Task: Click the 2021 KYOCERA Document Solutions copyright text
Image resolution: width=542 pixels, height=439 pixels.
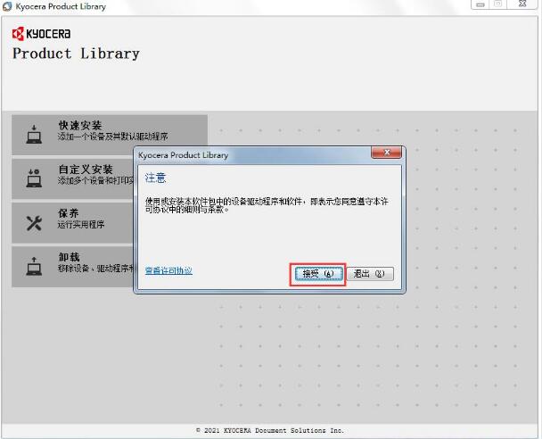Action: pyautogui.click(x=269, y=430)
